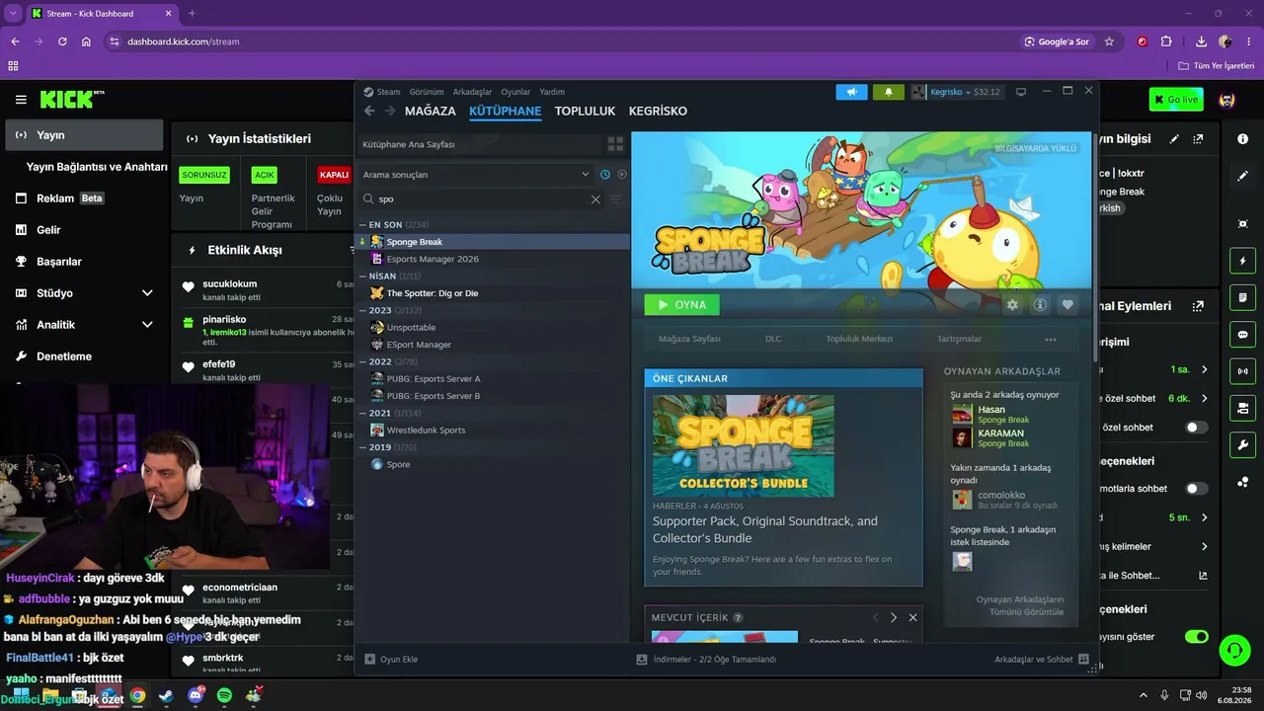
Task: Disable sayısını göster green switch
Action: click(1196, 637)
